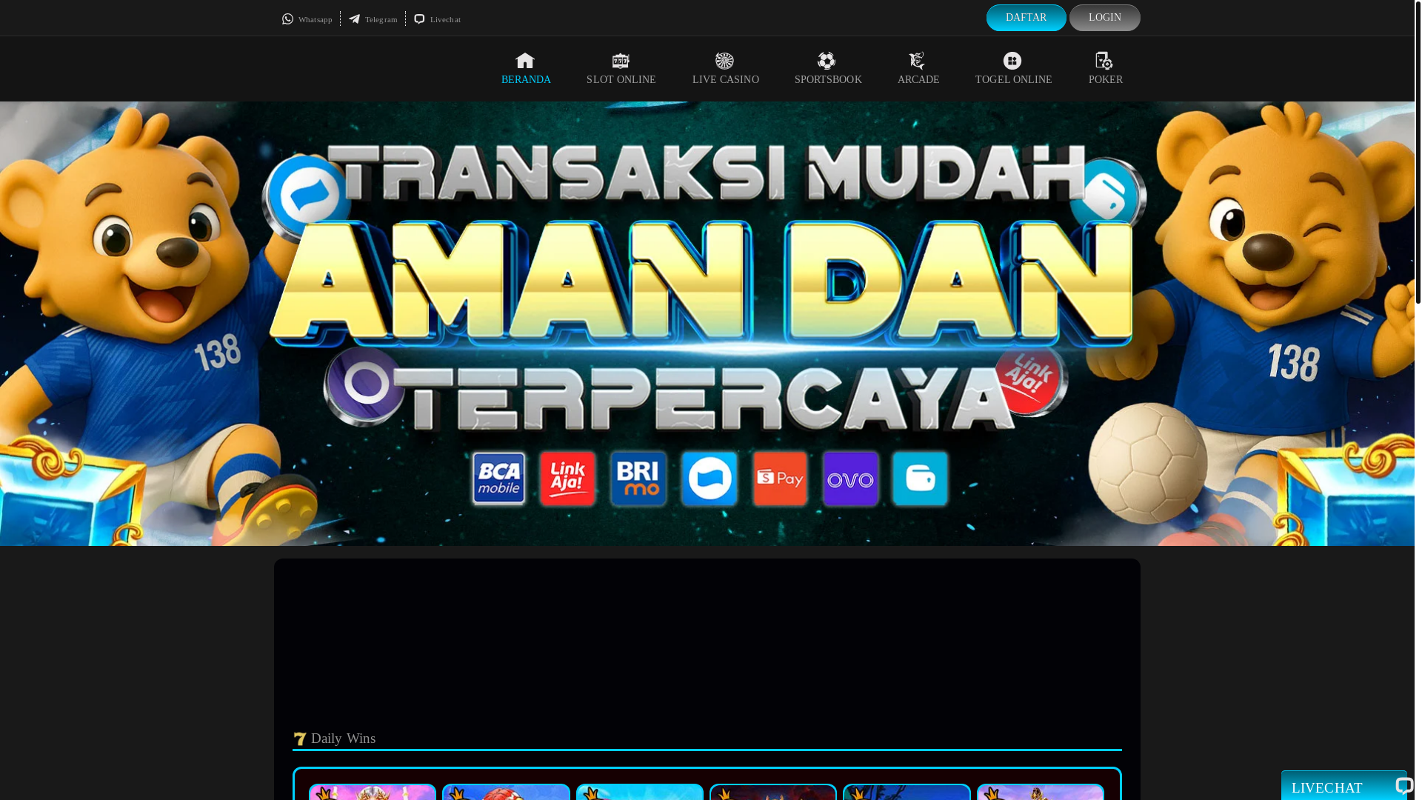Viewport: 1422px width, 800px height.
Task: Go to the LIVE CASINO menu label
Action: click(725, 80)
